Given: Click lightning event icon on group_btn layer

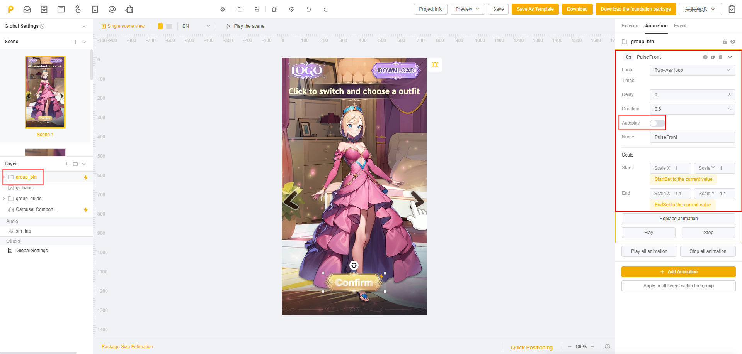Looking at the screenshot, I should [x=86, y=177].
